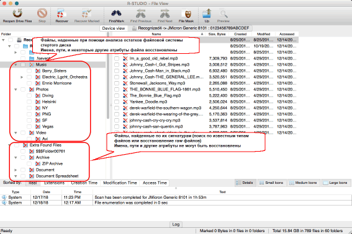Mark the Diving folder checkbox
The image size is (352, 234).
click(x=29, y=95)
